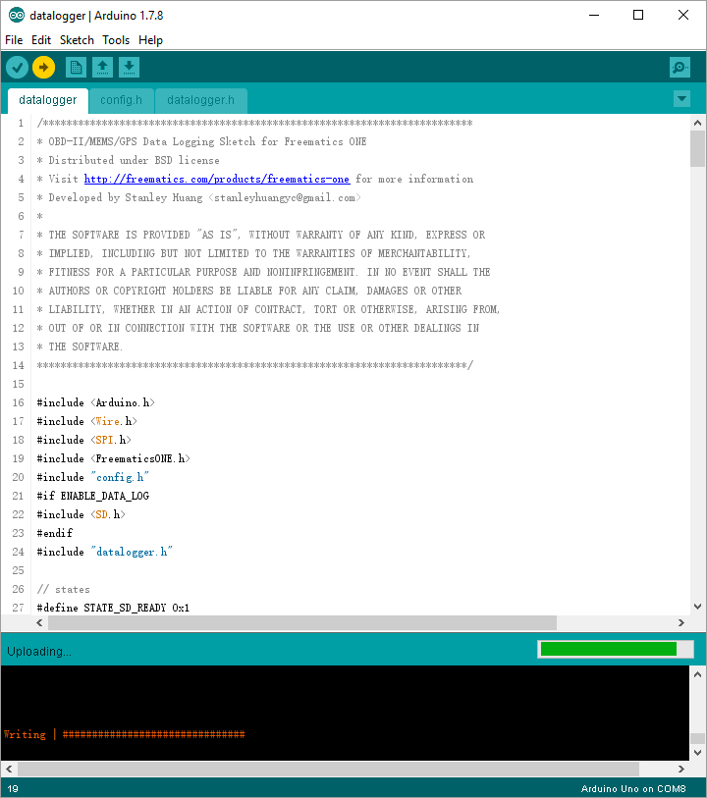Image resolution: width=707 pixels, height=798 pixels.
Task: Open the Serial Monitor
Action: [x=680, y=67]
